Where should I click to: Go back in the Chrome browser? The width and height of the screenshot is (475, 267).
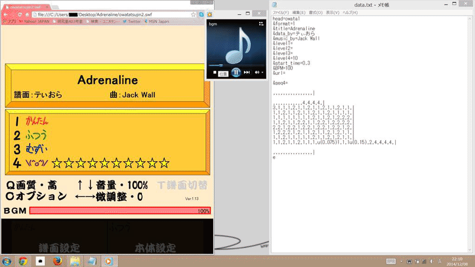[x=6, y=14]
